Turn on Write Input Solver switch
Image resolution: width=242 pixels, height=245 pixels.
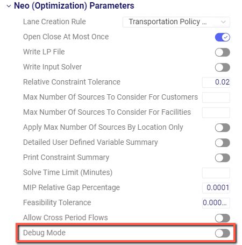(223, 67)
